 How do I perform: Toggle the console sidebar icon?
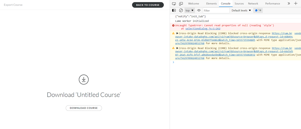click(174, 10)
